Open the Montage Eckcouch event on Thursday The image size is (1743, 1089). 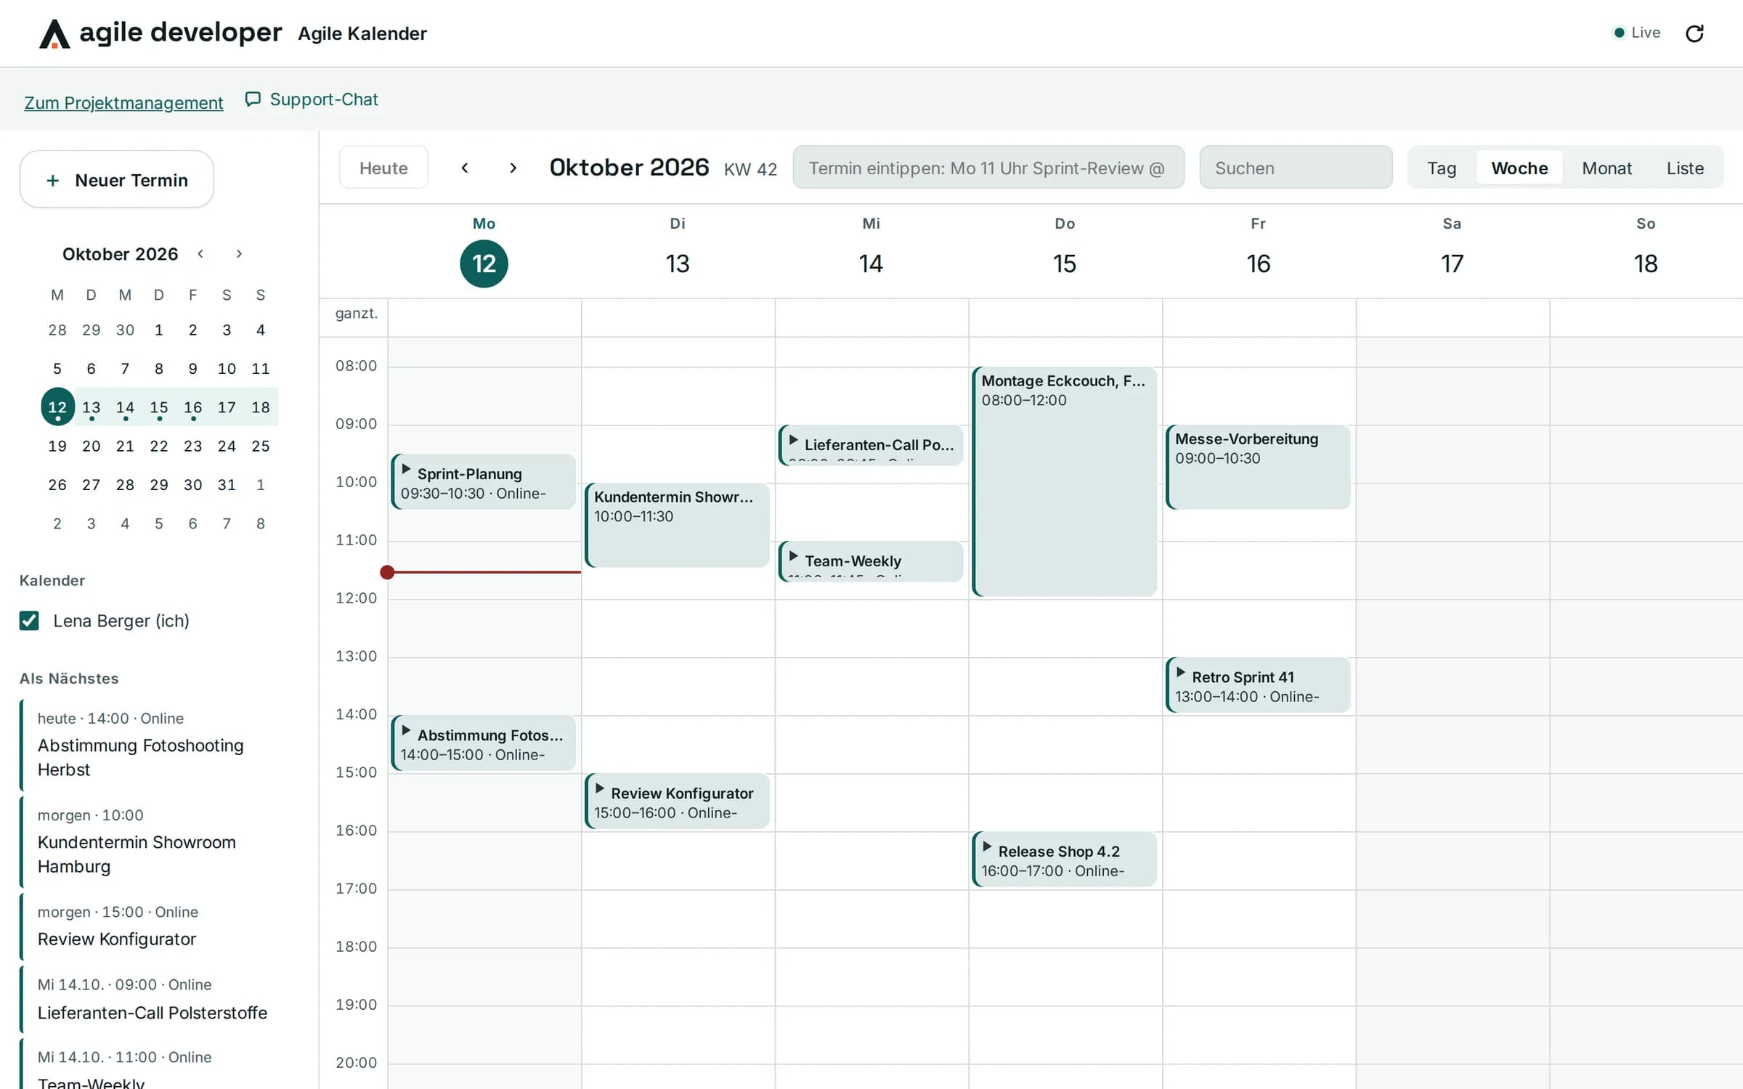click(1065, 482)
